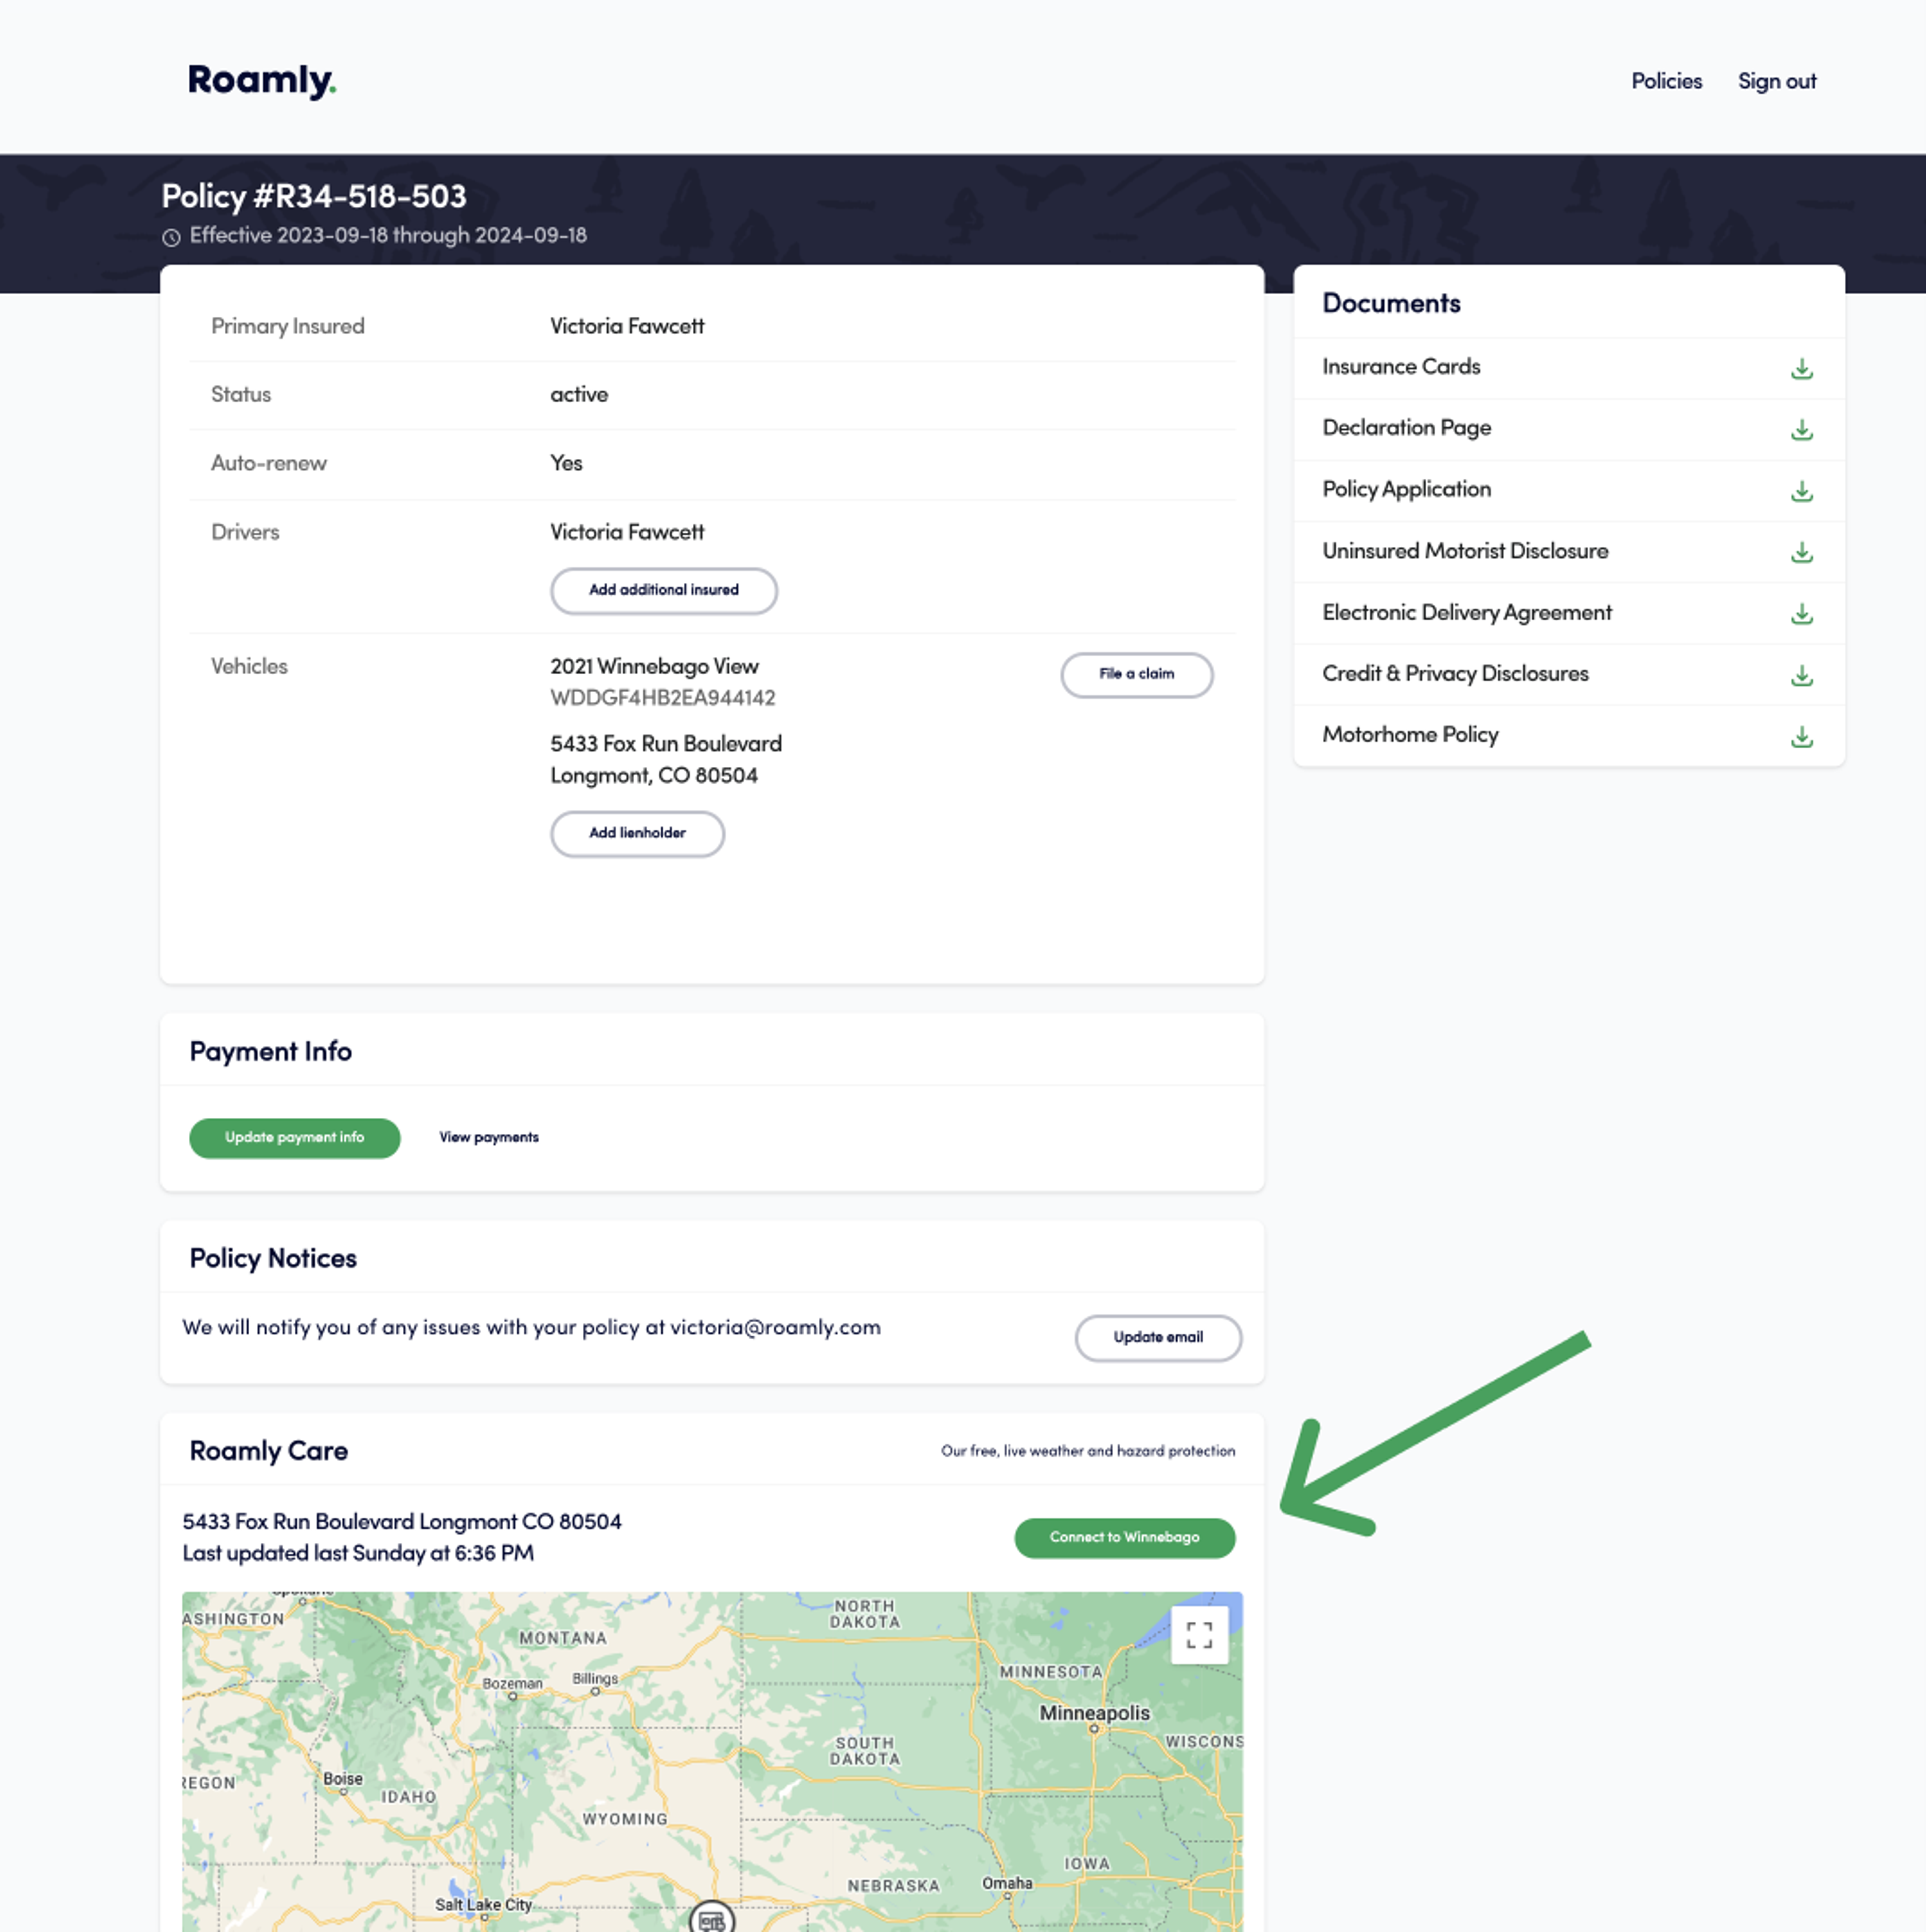
Task: Click Add additional insured button
Action: tap(663, 590)
